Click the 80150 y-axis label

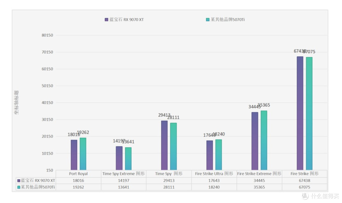point(47,35)
